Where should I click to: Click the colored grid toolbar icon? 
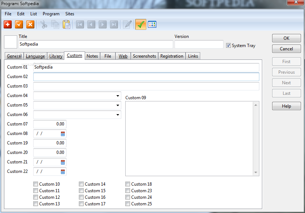(152, 24)
